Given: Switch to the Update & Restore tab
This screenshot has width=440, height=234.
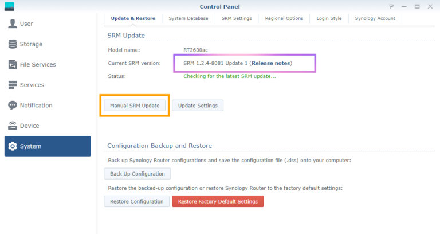Looking at the screenshot, I should pos(133,18).
